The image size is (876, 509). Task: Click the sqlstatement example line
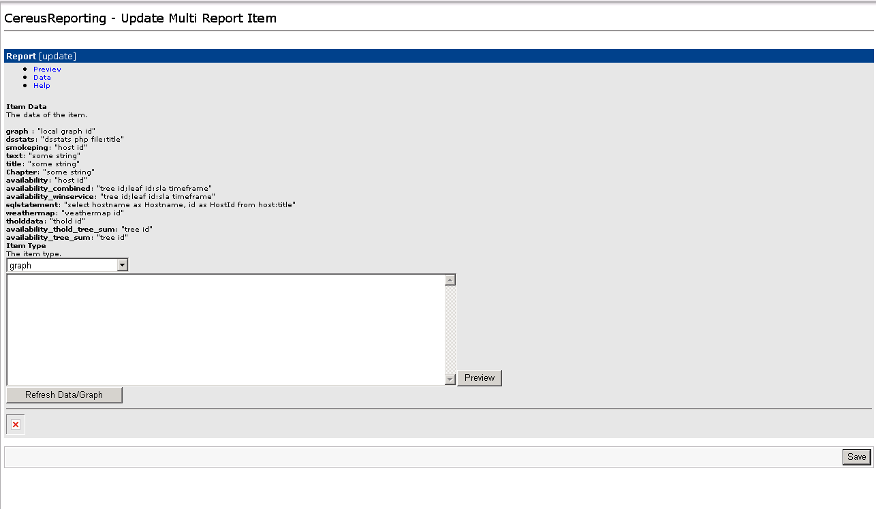pos(151,204)
